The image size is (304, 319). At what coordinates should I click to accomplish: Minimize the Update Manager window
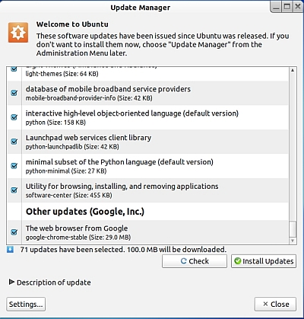(276, 7)
